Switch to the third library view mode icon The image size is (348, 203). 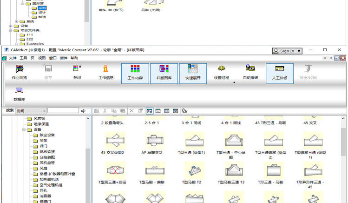167,111
